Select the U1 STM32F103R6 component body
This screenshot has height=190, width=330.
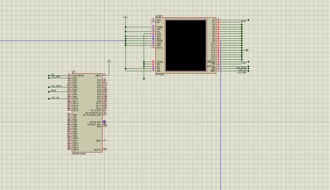click(87, 113)
